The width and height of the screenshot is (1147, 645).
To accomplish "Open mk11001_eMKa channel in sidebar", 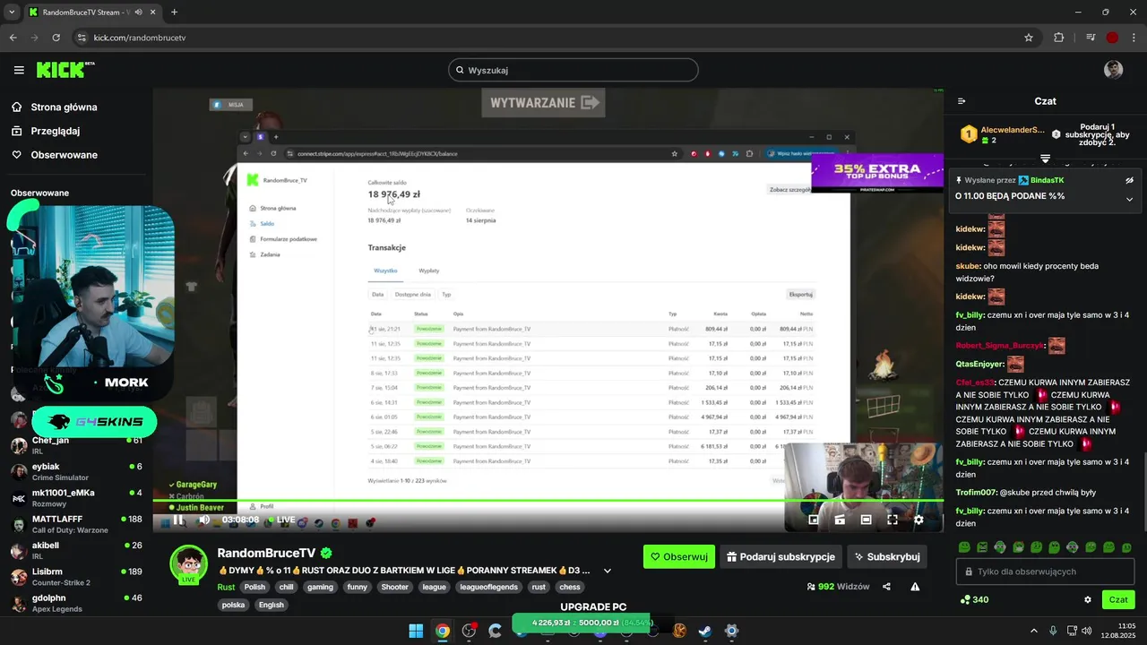I will click(x=76, y=497).
